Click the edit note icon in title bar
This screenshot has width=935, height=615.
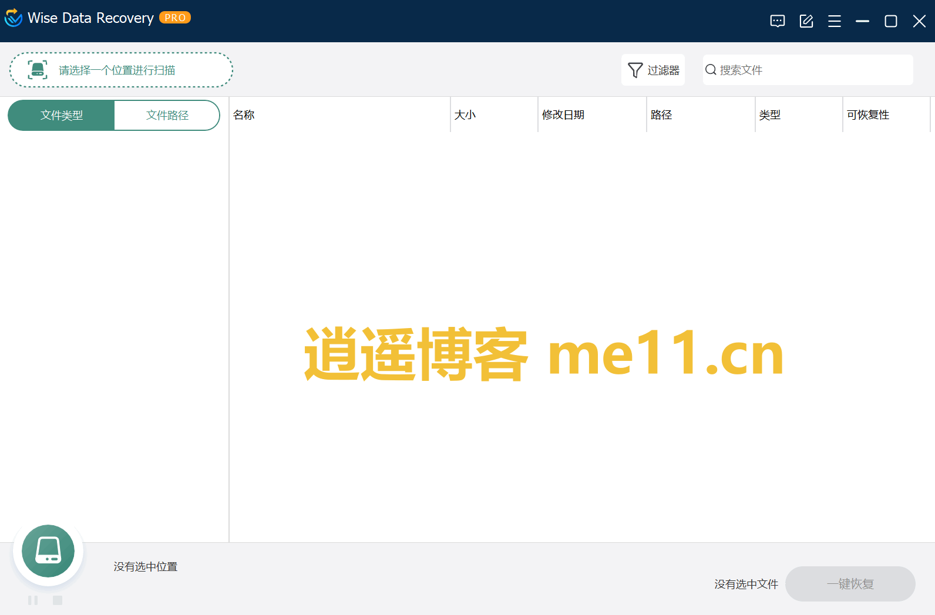pos(806,22)
